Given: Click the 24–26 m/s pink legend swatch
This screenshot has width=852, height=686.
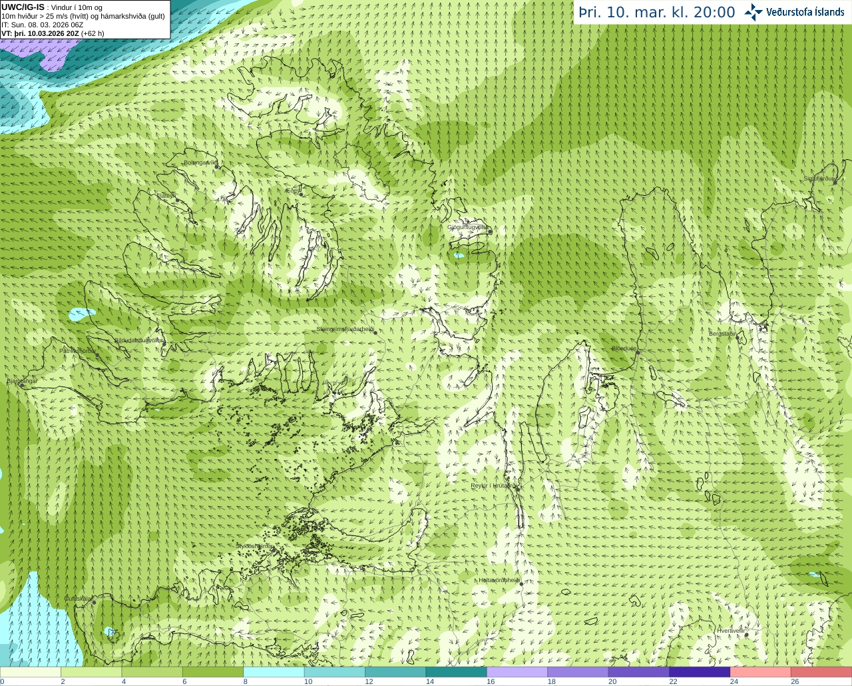Looking at the screenshot, I should tap(761, 672).
